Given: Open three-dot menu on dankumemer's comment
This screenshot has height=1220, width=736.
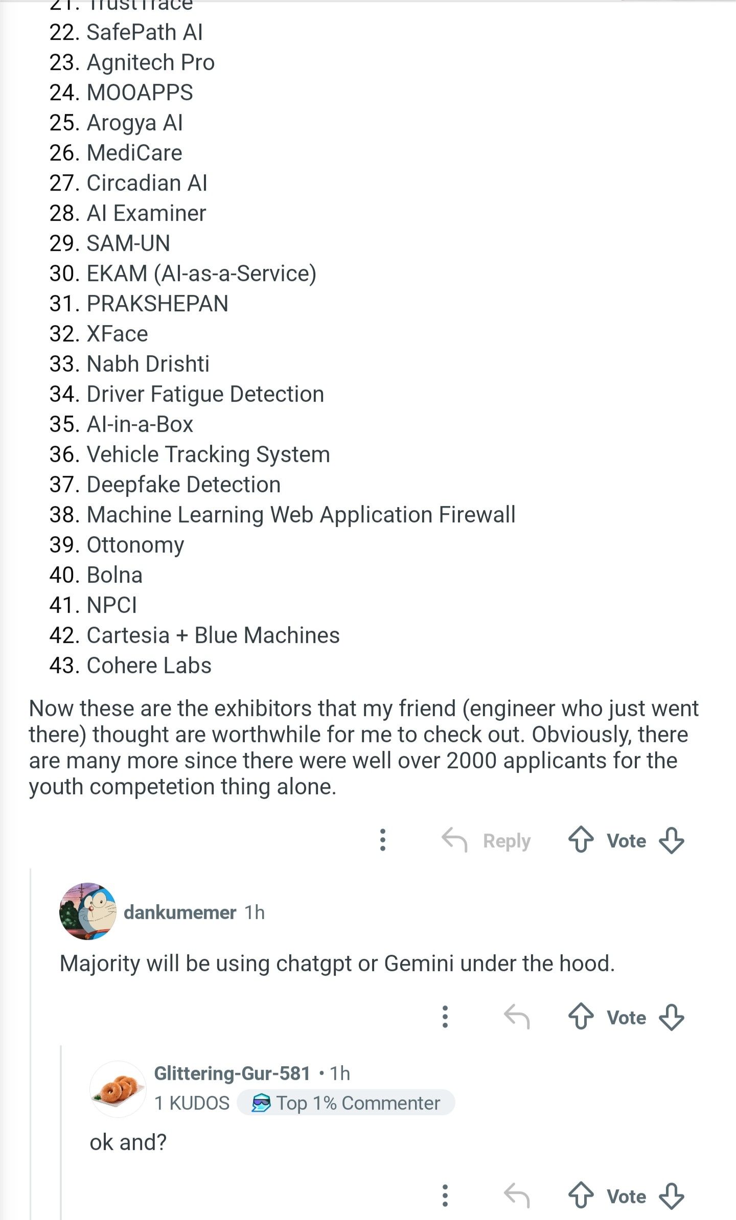Looking at the screenshot, I should (x=445, y=1017).
